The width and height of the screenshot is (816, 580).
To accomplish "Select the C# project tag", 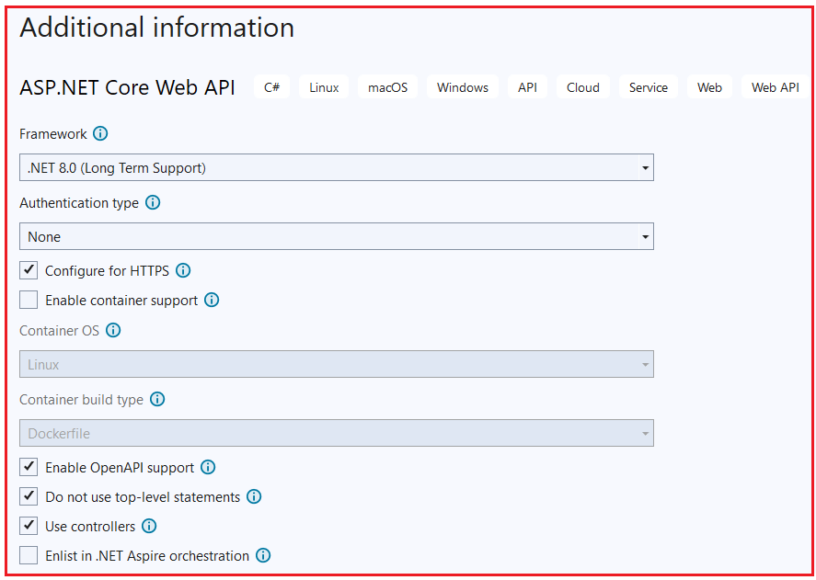I will click(271, 86).
